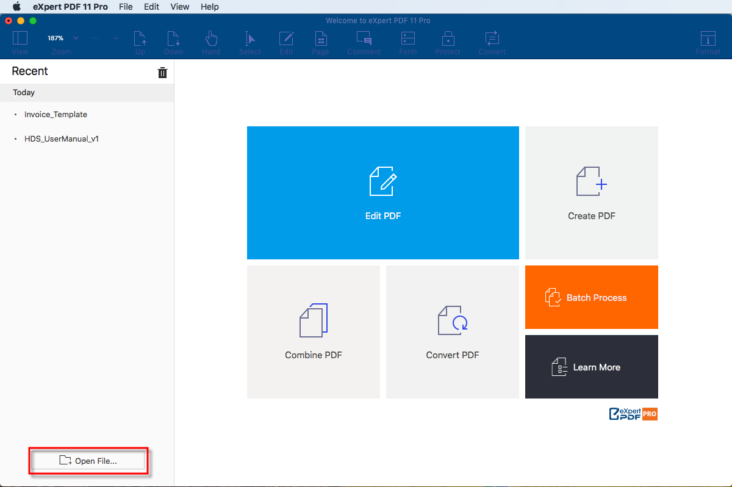Image resolution: width=732 pixels, height=487 pixels.
Task: Click the Open File... button
Action: click(88, 461)
